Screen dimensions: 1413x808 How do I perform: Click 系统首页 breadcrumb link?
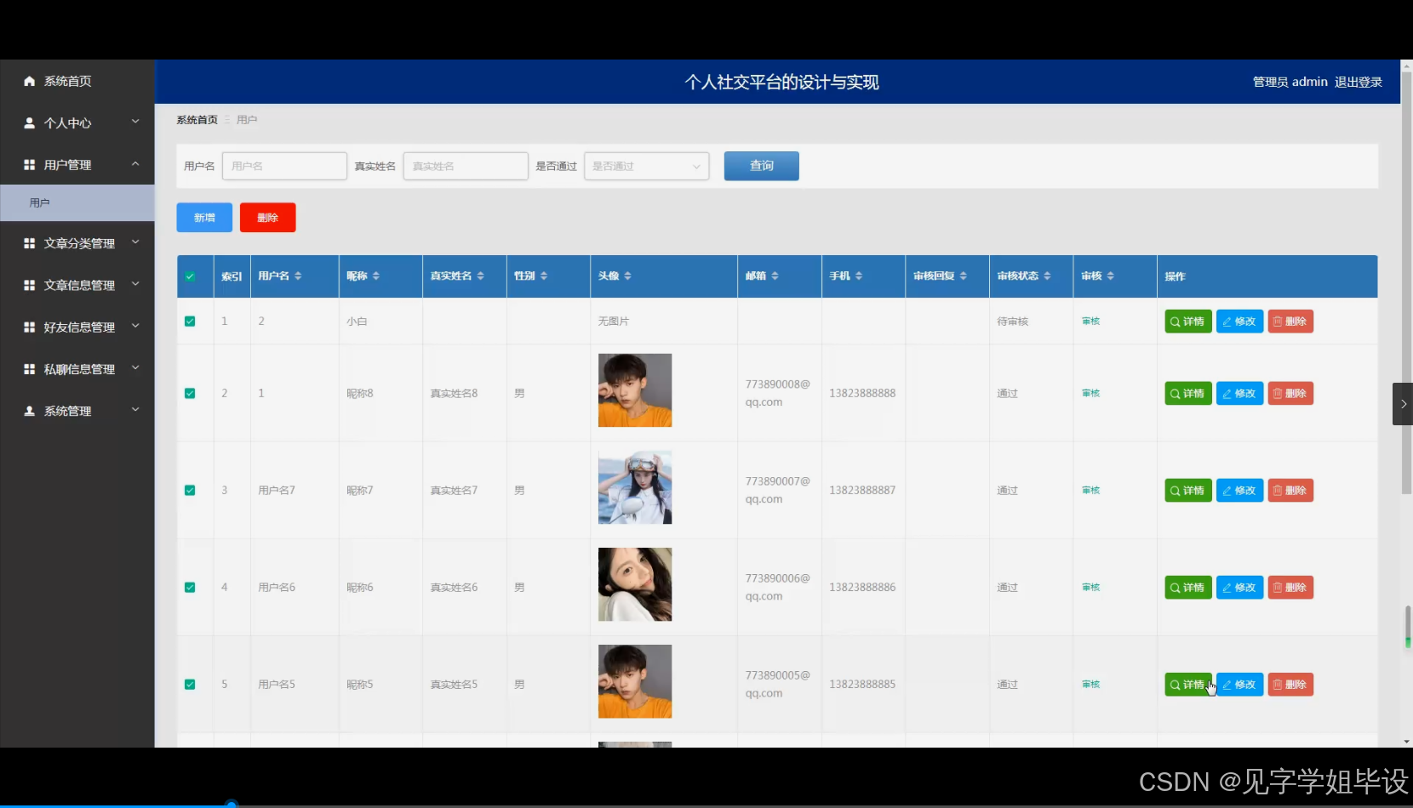[197, 120]
